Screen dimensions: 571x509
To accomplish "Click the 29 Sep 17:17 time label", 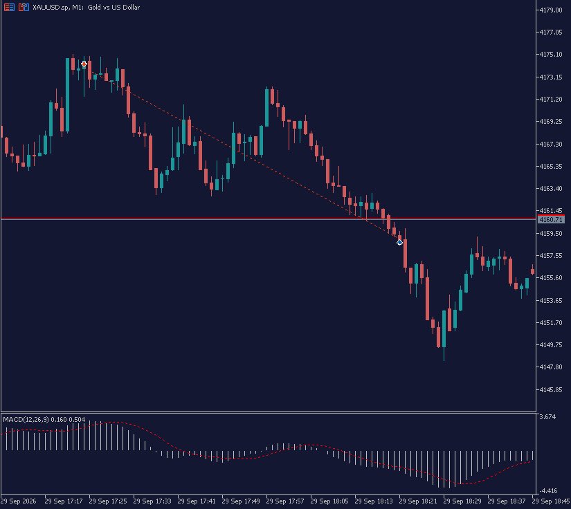I will tap(64, 501).
